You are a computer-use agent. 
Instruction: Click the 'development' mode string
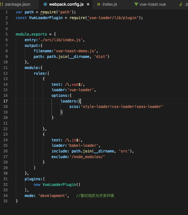52,196
